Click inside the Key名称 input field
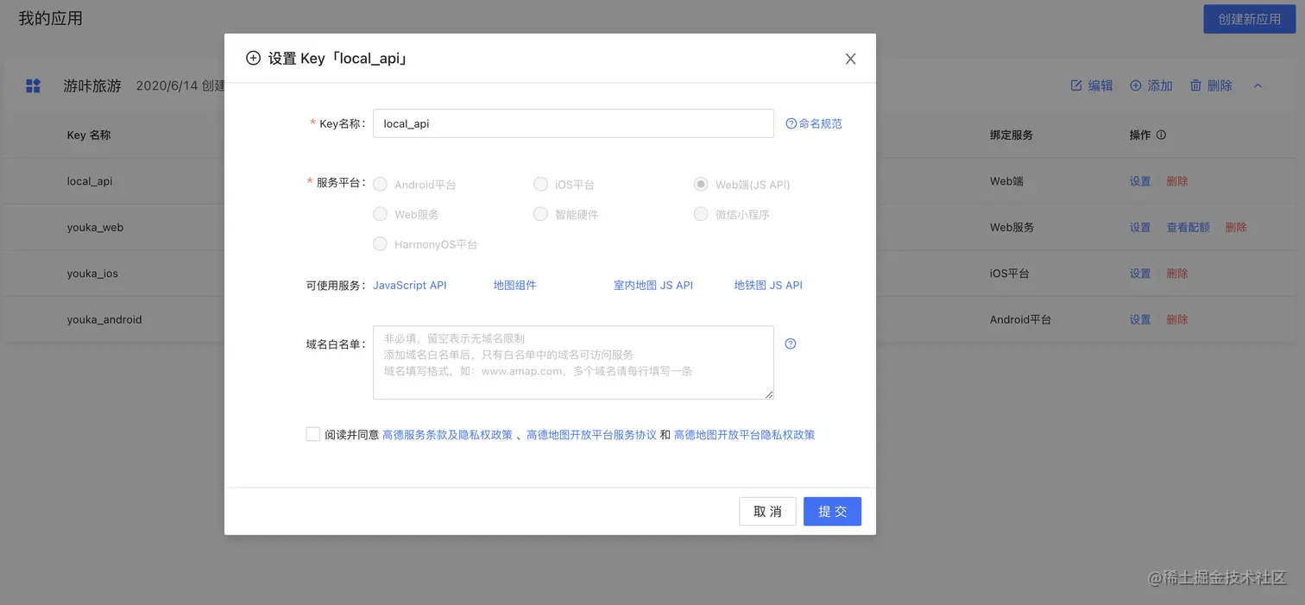The image size is (1305, 605). click(x=572, y=123)
